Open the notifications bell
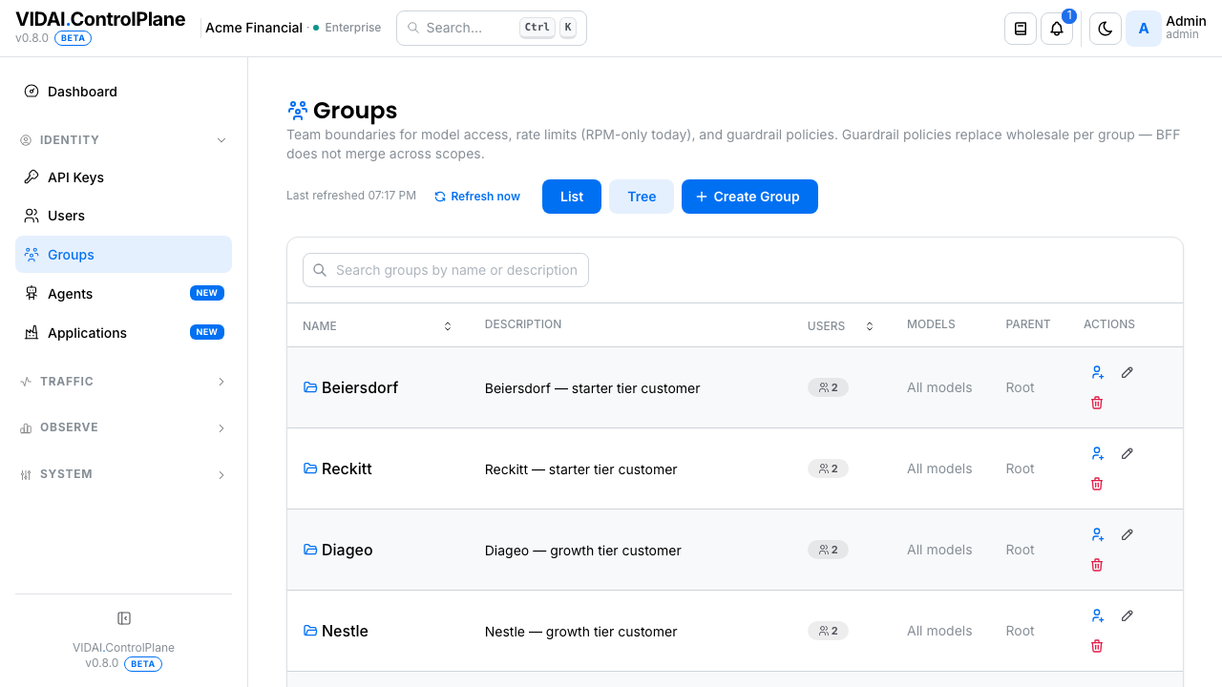 pos(1057,29)
